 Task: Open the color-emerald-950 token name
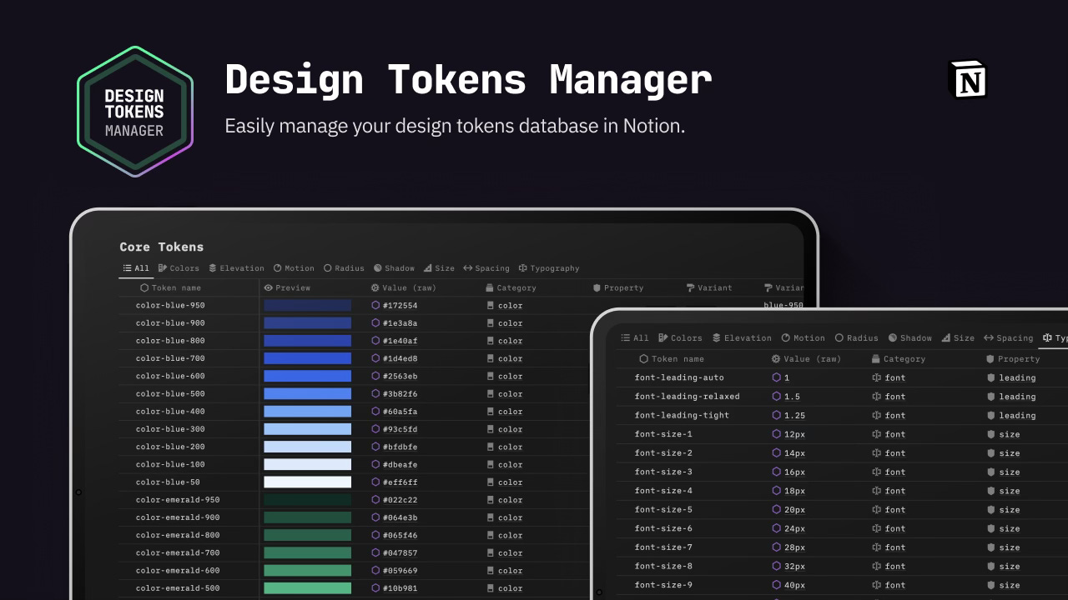(x=178, y=500)
